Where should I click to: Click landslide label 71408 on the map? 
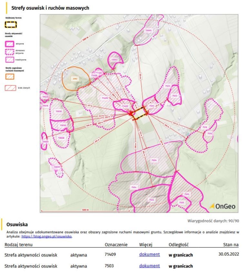click(94, 75)
